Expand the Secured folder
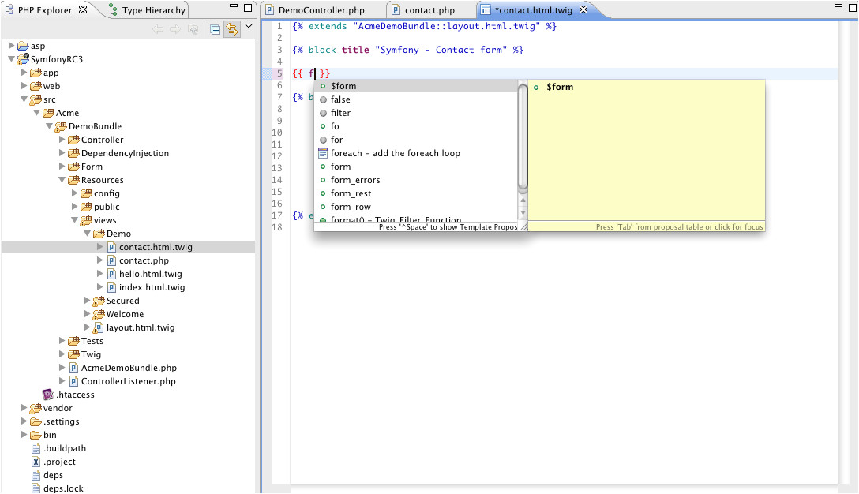Viewport: 859px width, 494px height. click(x=87, y=301)
